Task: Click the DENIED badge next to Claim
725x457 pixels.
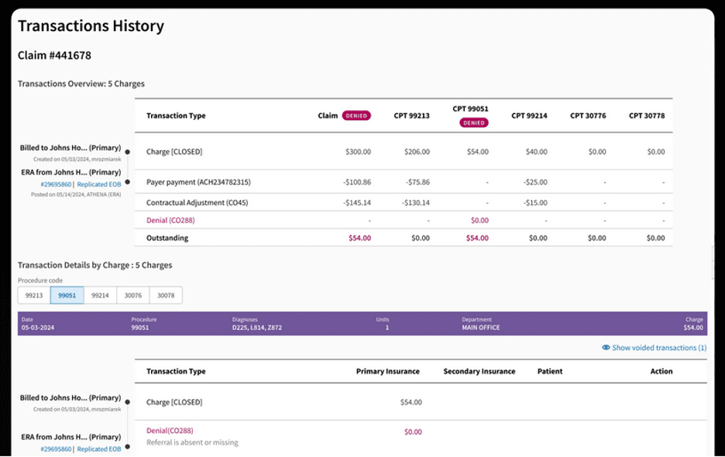Action: (356, 115)
